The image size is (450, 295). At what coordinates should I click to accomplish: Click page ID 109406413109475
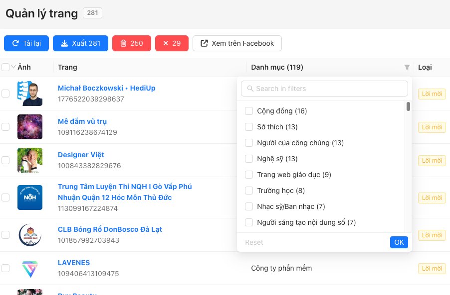88,274
